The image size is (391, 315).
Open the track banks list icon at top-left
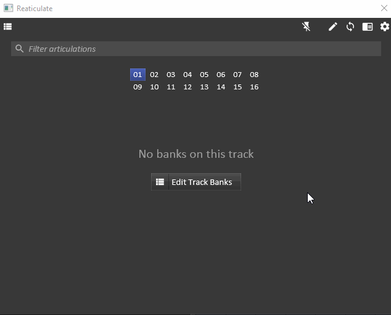[x=8, y=27]
